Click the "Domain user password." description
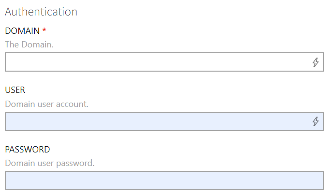Image resolution: width=328 pixels, height=196 pixels. point(50,163)
